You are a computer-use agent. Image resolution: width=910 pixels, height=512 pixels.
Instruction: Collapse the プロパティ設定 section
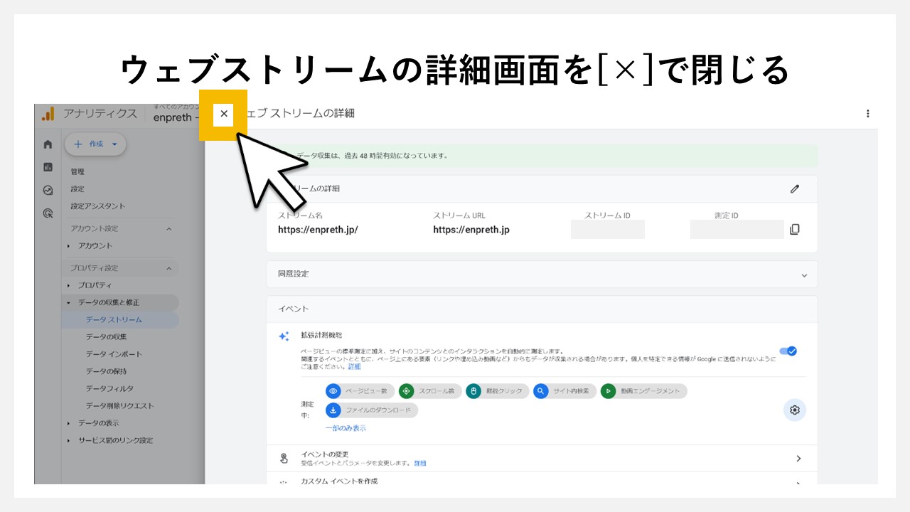pos(168,267)
